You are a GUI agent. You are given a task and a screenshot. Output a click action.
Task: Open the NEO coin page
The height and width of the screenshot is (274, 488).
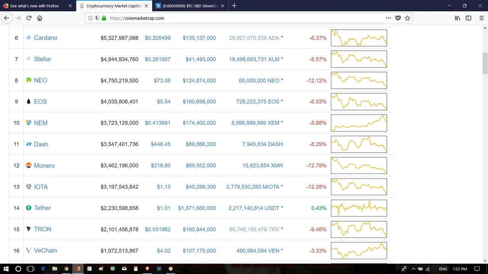[40, 80]
